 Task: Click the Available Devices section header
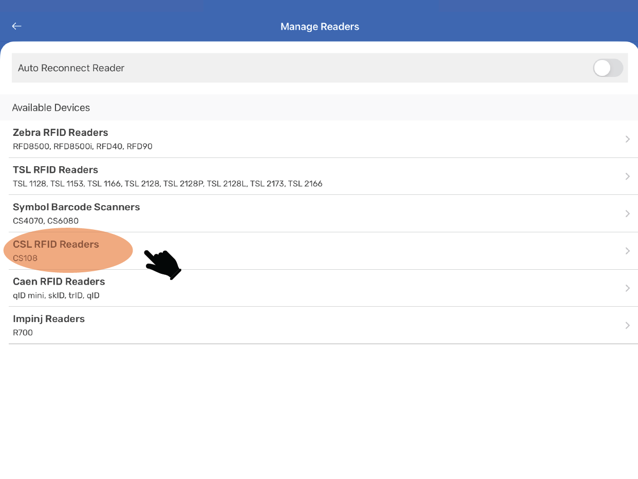click(x=51, y=108)
